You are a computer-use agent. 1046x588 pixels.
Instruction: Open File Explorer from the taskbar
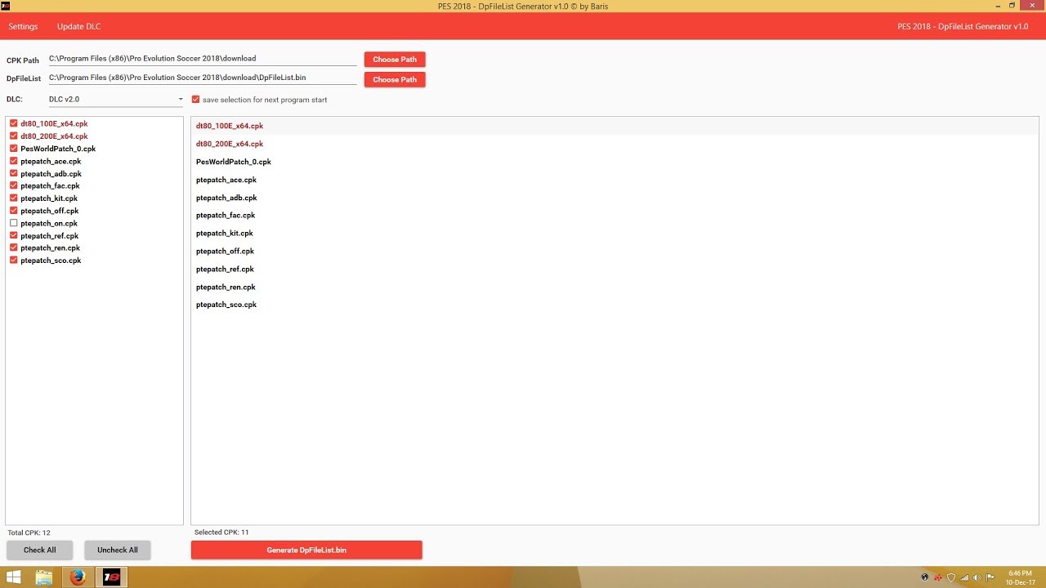[x=44, y=577]
